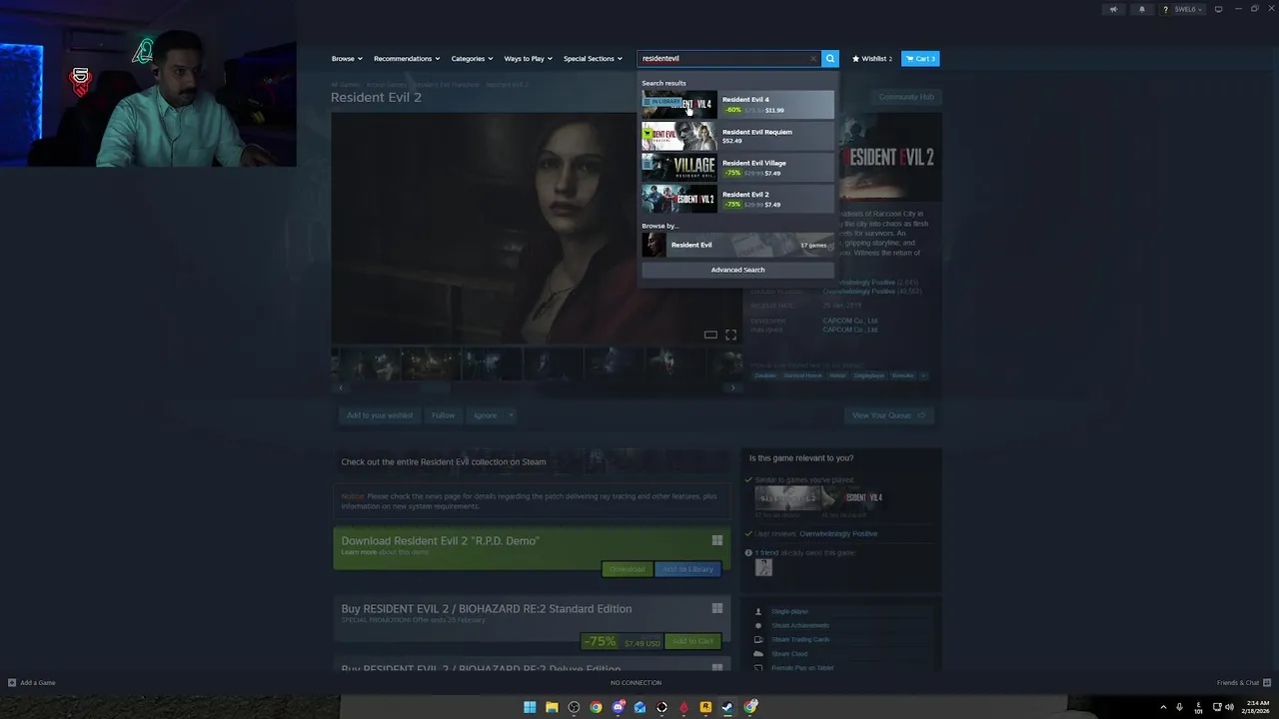This screenshot has height=719, width=1279.
Task: Click the friend avatar who owns game
Action: tap(763, 567)
